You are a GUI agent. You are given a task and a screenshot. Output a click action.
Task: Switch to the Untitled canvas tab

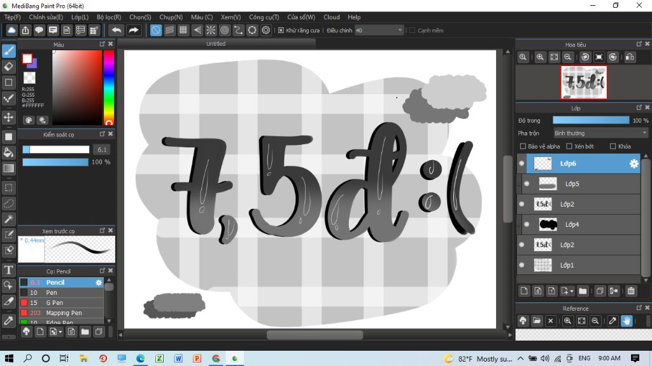pyautogui.click(x=216, y=44)
